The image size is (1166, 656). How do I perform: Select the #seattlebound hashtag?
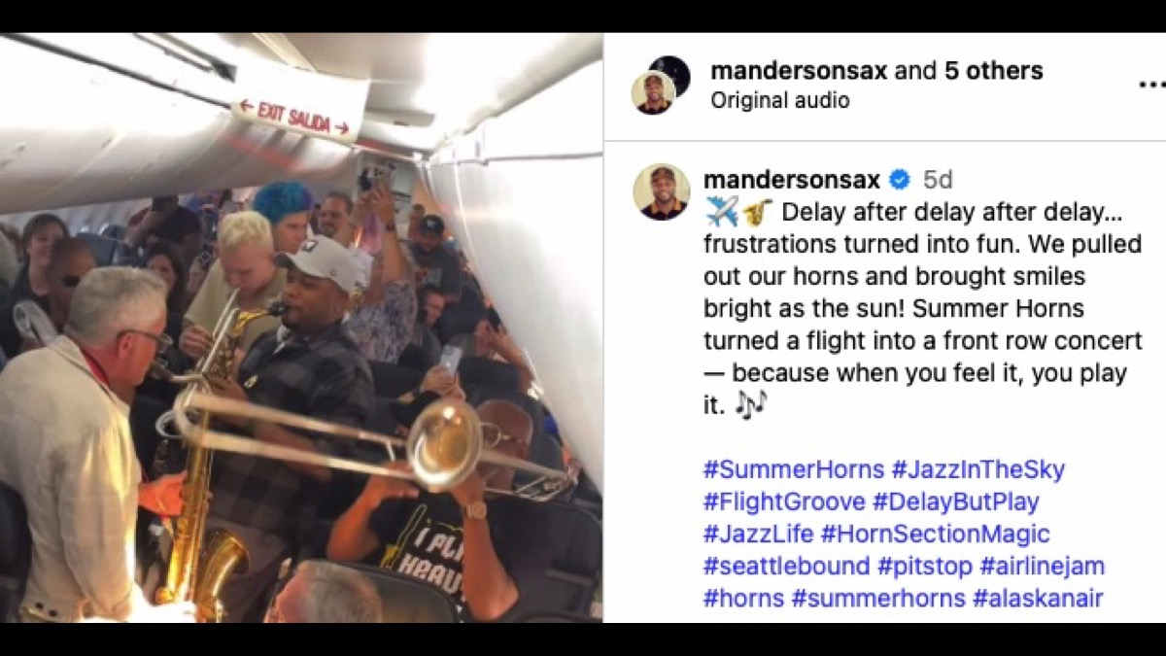786,566
